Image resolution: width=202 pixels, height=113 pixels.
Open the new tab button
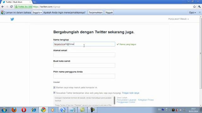[34, 2]
